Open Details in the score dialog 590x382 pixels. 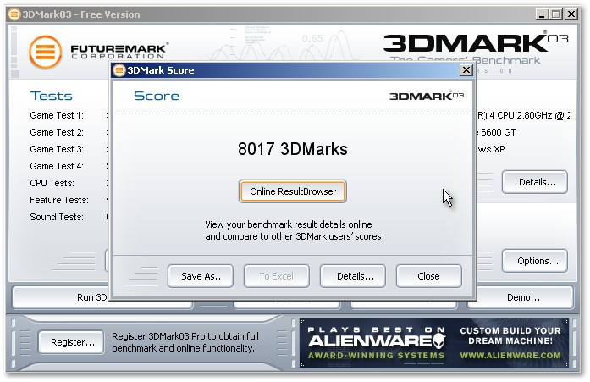tap(353, 276)
